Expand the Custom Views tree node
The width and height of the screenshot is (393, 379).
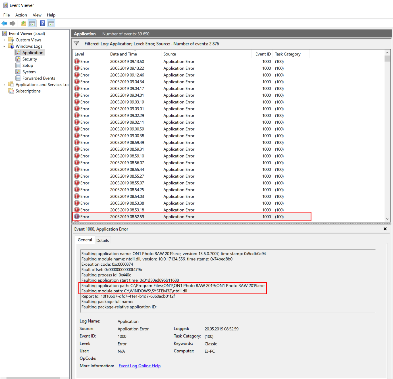(x=4, y=40)
